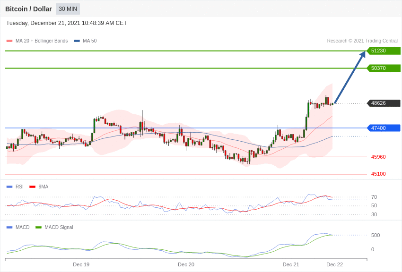
Task: Click the 48626 current price tag
Action: click(x=384, y=103)
